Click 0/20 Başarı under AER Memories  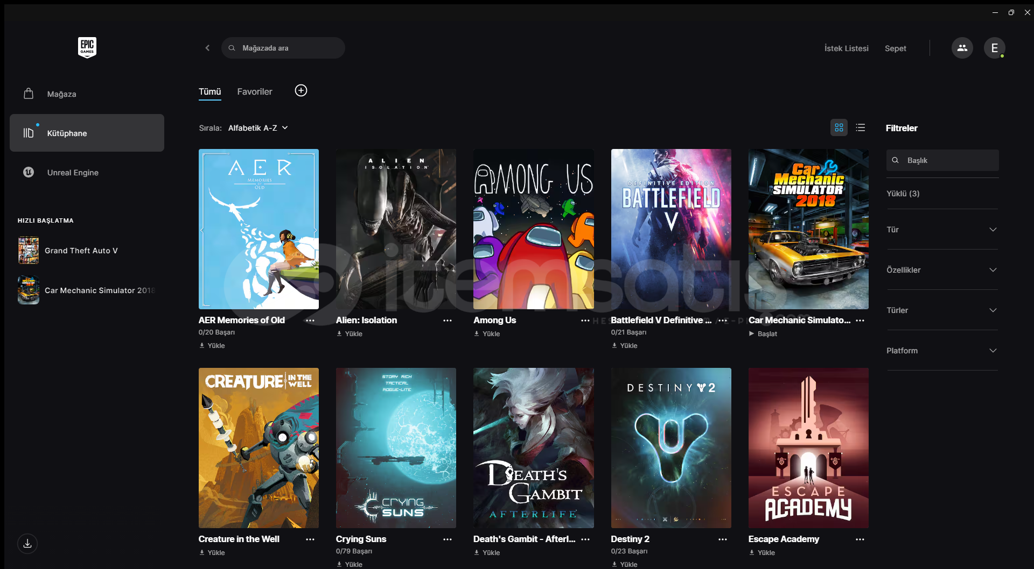click(x=216, y=332)
